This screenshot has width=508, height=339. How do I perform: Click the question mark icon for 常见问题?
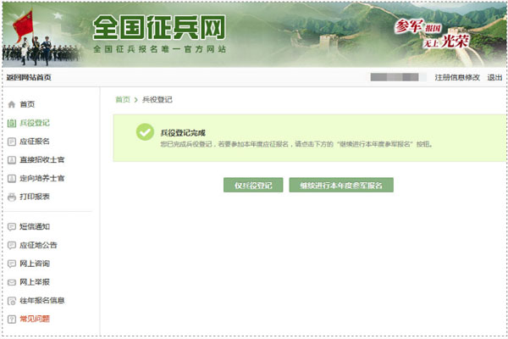click(12, 320)
